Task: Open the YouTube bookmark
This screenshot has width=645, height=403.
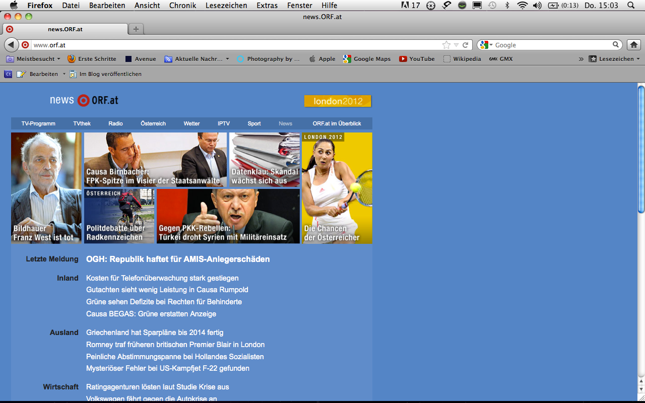Action: click(417, 59)
